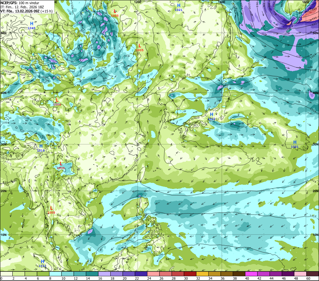Click the VT: Fös.. 13.02.2026 09Z line
The width and height of the screenshot is (319, 281).
(x=26, y=11)
